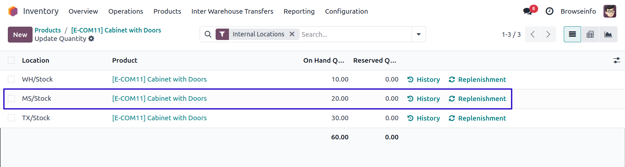Open the messages chat icon
Viewport: 625px width, 167px height.
click(x=528, y=11)
